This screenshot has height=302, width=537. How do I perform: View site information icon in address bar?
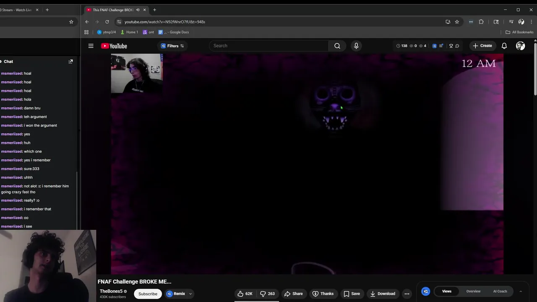pos(119,22)
